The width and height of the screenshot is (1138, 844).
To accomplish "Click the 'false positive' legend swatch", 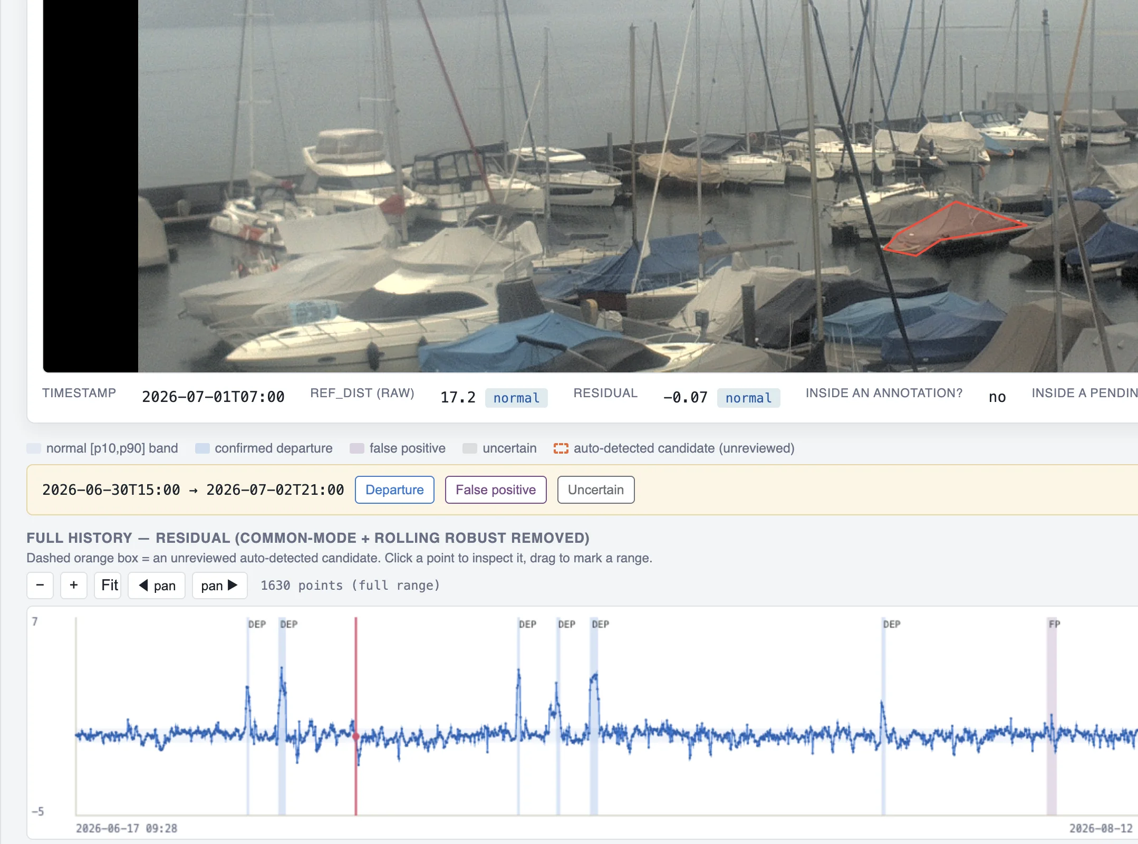I will click(357, 448).
